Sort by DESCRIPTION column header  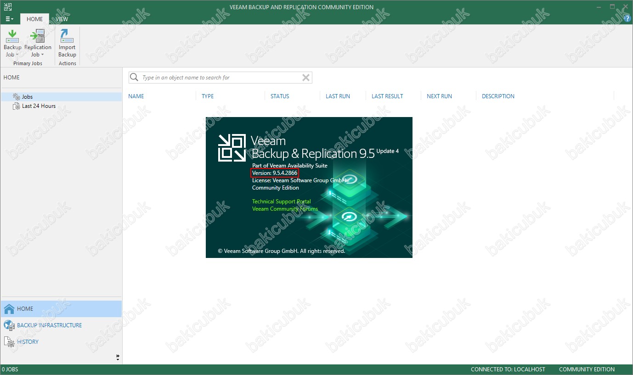click(x=498, y=96)
